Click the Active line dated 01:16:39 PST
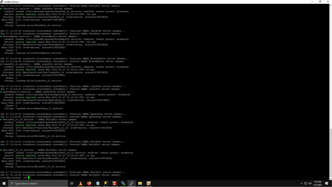The image size is (332, 187). [50, 42]
